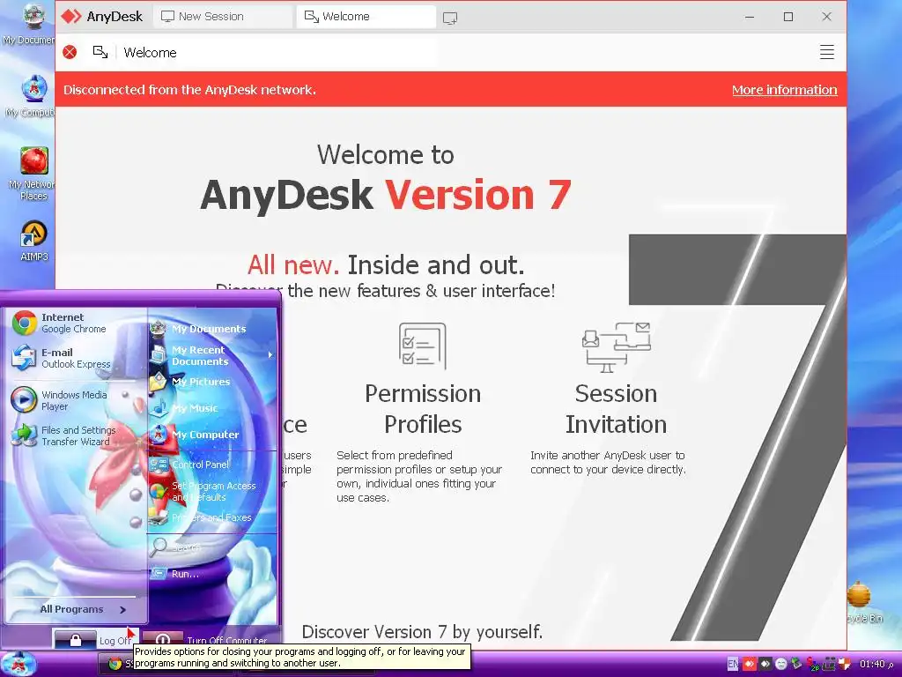Maximize the AnyDesk window
Screen dimensions: 902x677
tap(788, 17)
